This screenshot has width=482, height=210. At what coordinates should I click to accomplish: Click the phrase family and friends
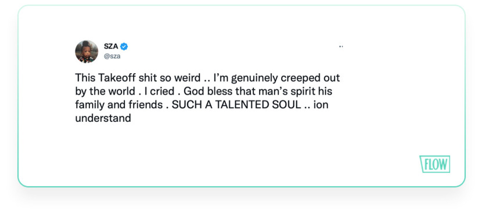pyautogui.click(x=119, y=104)
